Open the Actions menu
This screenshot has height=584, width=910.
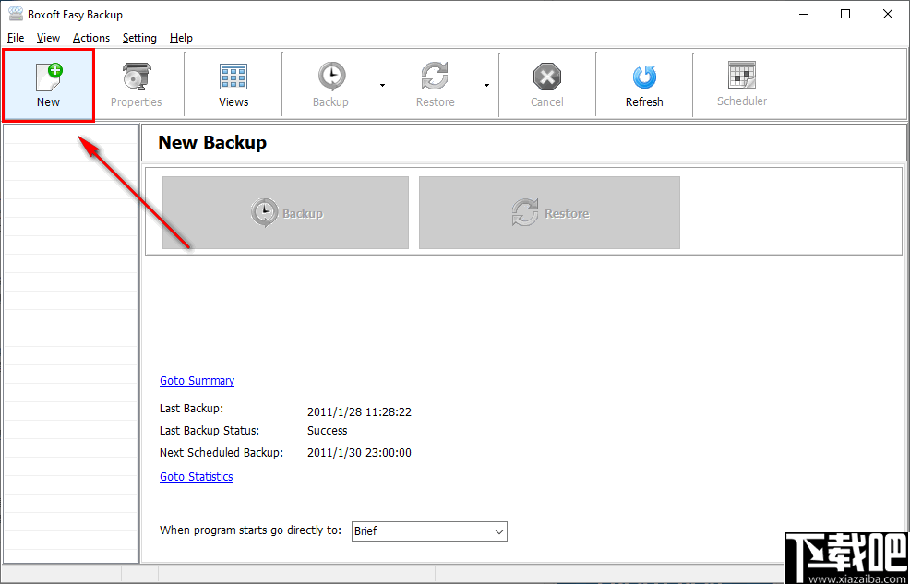(91, 38)
